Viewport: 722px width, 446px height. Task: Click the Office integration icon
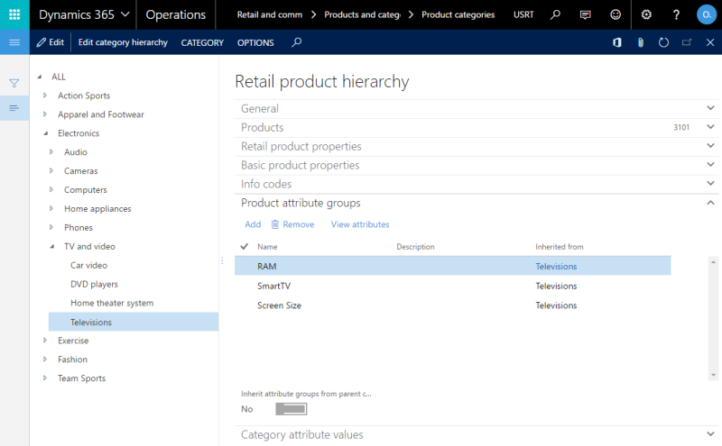(x=617, y=42)
